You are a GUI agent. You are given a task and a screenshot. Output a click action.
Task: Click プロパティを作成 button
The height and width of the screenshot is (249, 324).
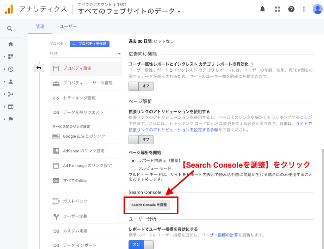click(90, 44)
